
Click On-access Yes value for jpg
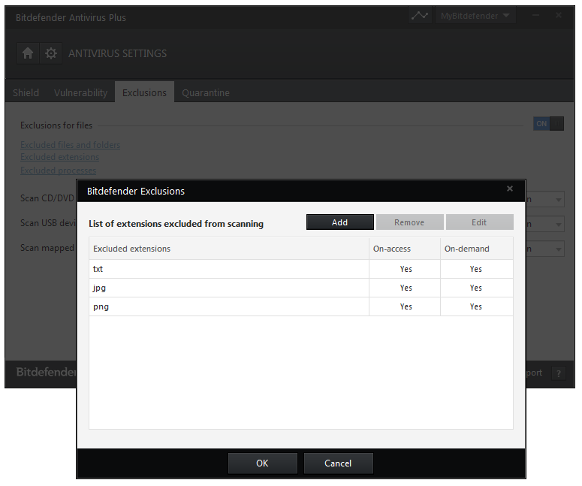[406, 288]
